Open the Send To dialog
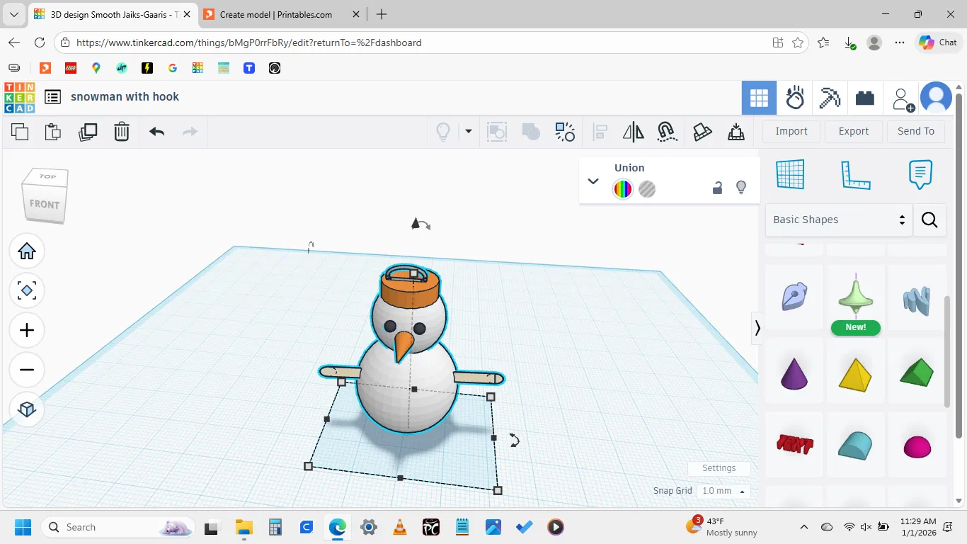Screen dimensions: 967x544 pyautogui.click(x=916, y=132)
